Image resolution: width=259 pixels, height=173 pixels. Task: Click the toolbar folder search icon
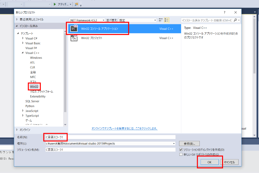76,4
